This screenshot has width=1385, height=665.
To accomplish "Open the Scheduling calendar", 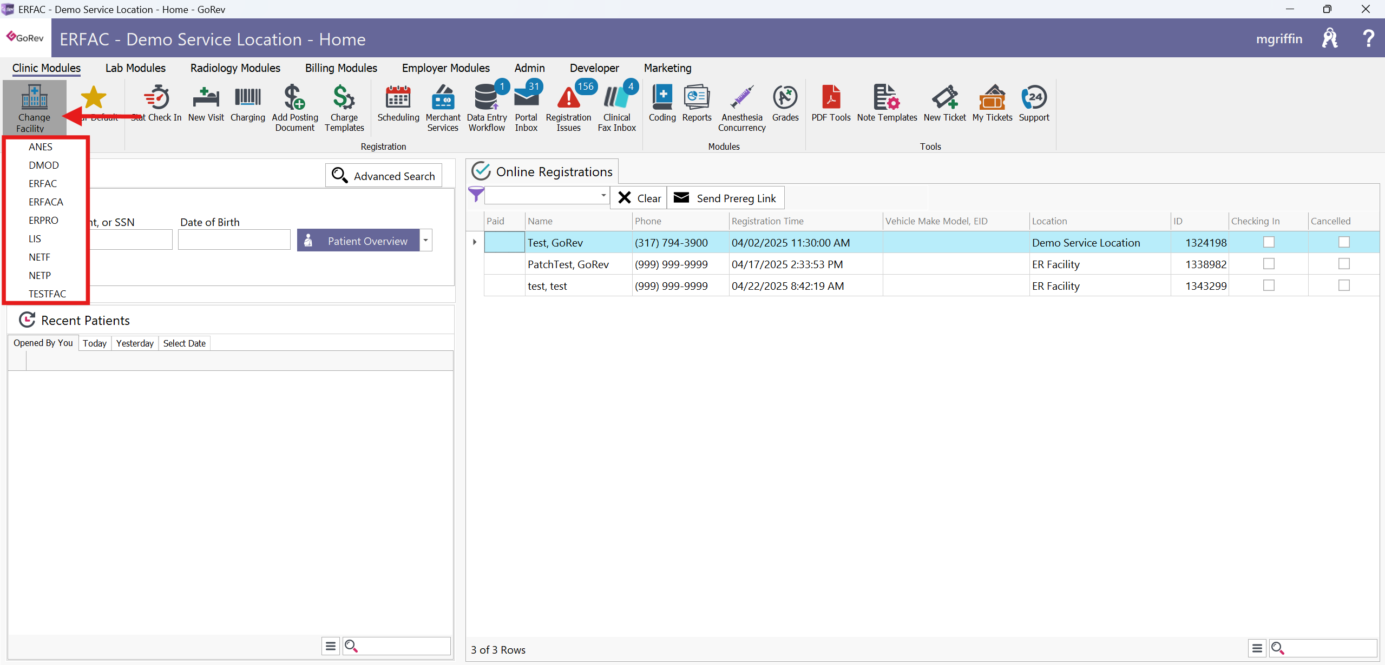I will coord(398,103).
